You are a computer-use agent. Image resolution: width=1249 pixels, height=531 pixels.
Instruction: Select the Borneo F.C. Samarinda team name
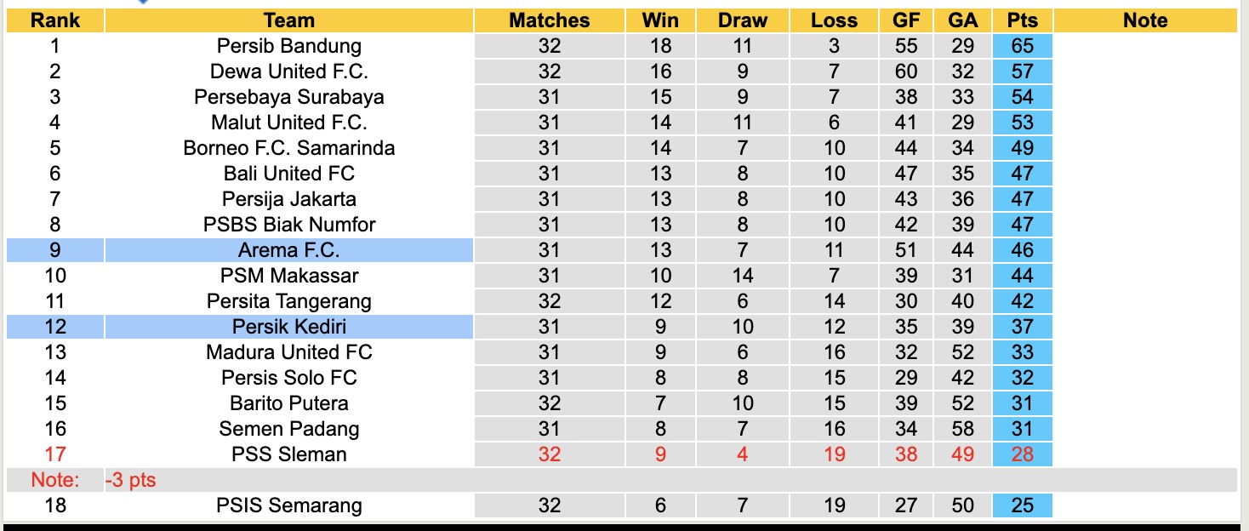click(x=289, y=148)
